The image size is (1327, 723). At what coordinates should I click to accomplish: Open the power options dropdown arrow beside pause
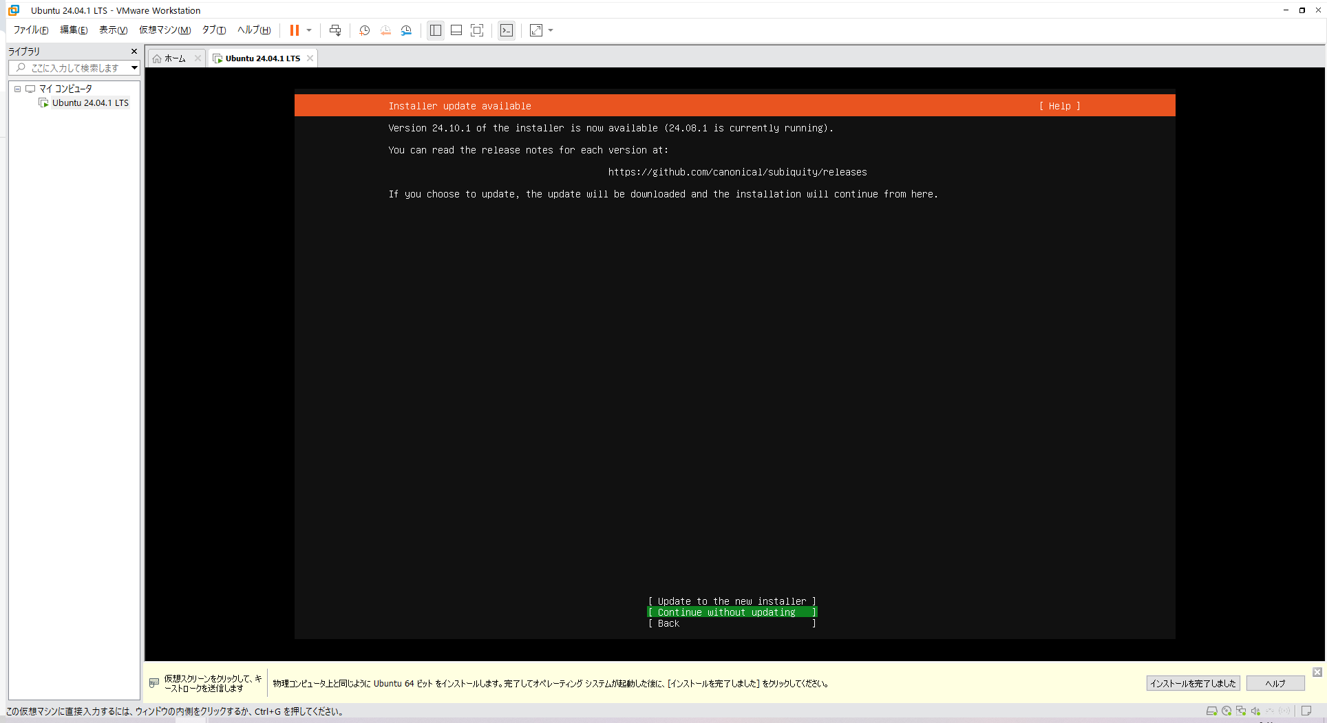309,30
